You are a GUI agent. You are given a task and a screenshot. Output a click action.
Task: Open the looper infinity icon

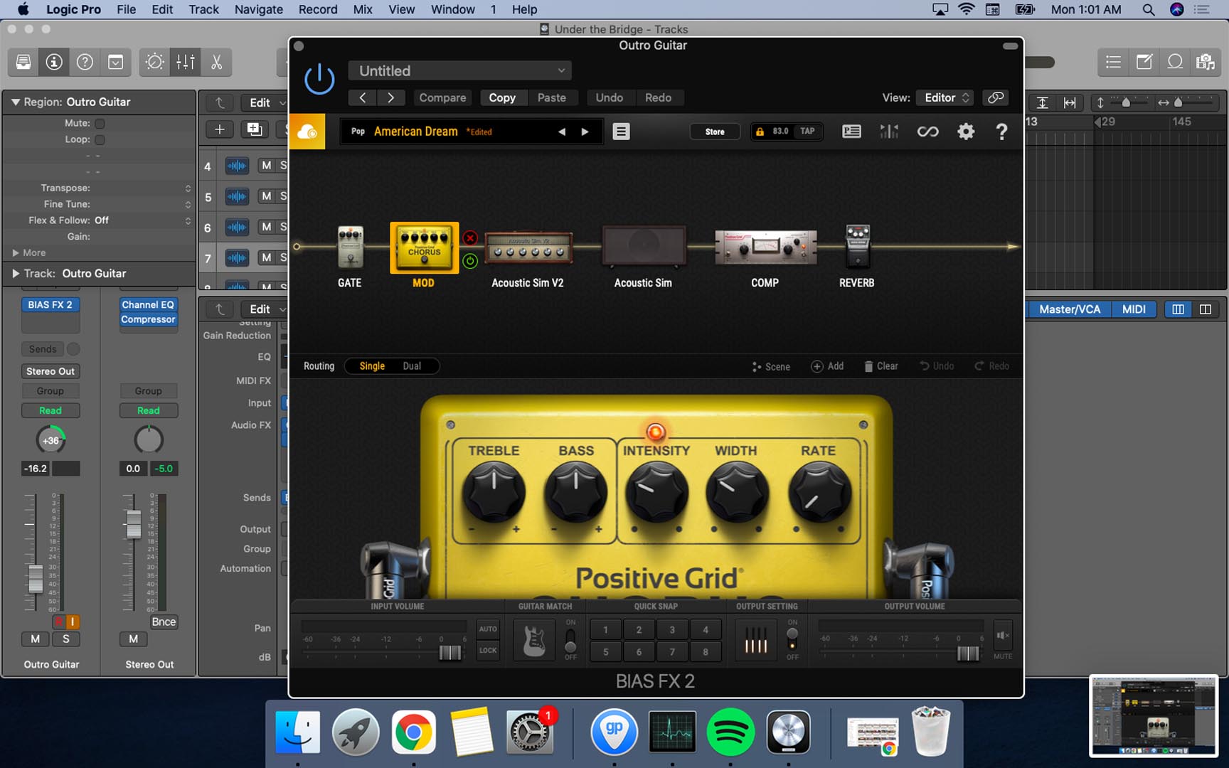(x=927, y=132)
